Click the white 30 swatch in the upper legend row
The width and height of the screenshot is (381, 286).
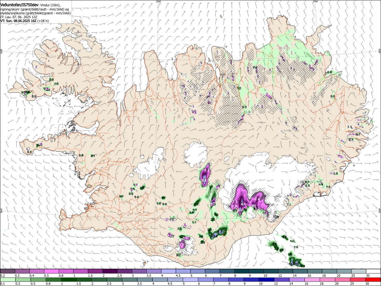pyautogui.click(x=374, y=271)
